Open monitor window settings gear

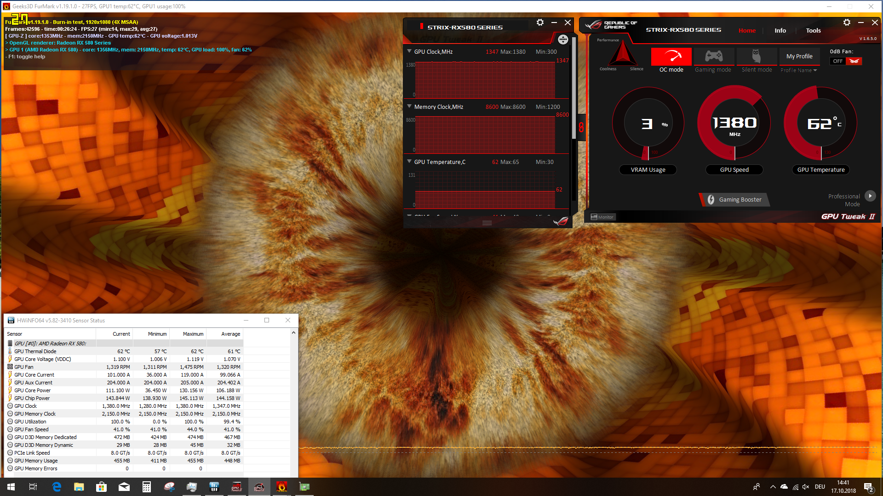540,23
